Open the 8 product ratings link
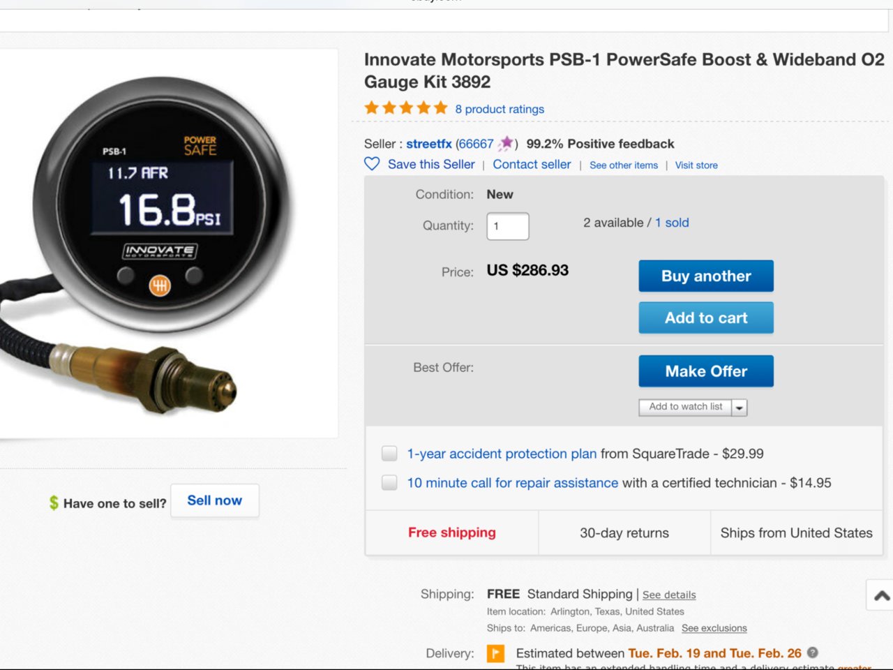 pyautogui.click(x=500, y=109)
